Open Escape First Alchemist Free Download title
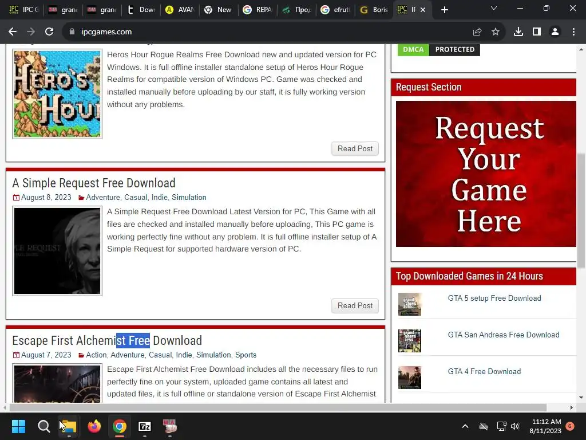586x440 pixels. click(107, 340)
